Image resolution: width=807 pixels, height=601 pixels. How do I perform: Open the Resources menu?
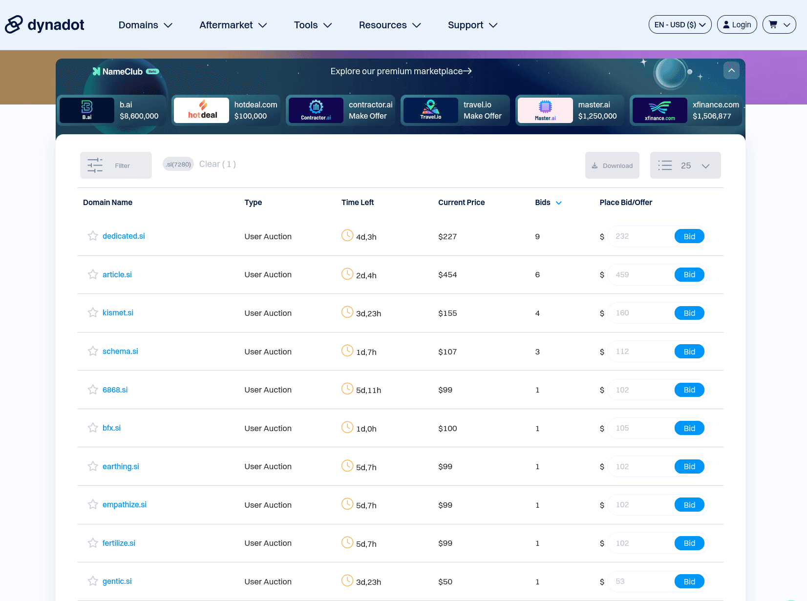pos(390,25)
